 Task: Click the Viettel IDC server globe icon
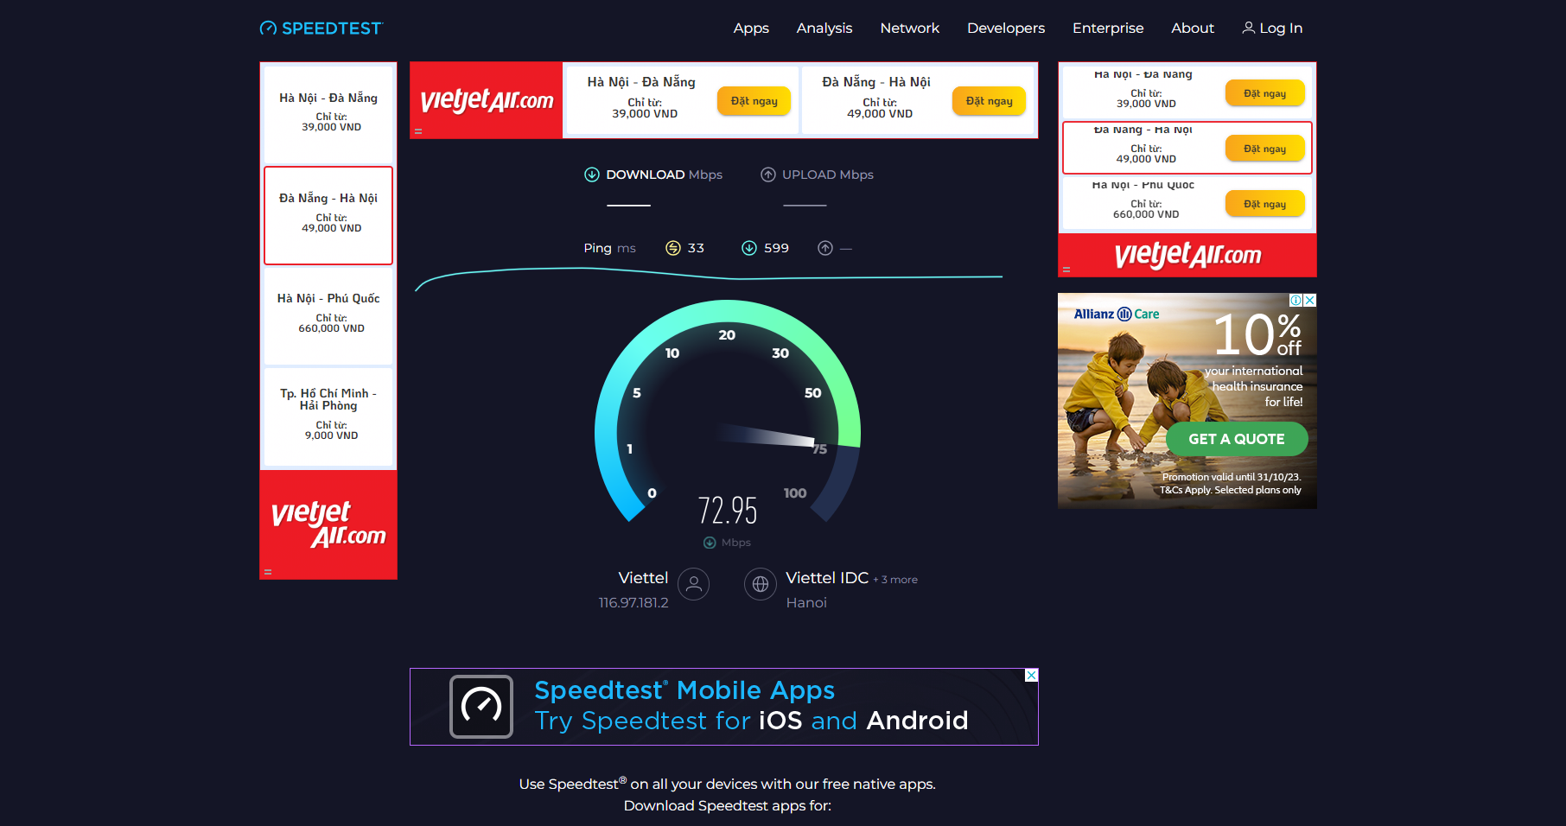coord(761,584)
